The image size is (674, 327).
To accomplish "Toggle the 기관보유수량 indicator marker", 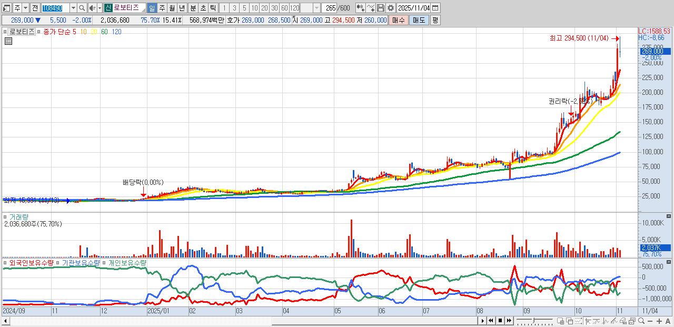I will click(58, 263).
